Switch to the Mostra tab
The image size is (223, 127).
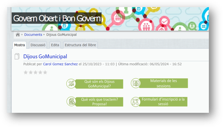tap(20, 45)
